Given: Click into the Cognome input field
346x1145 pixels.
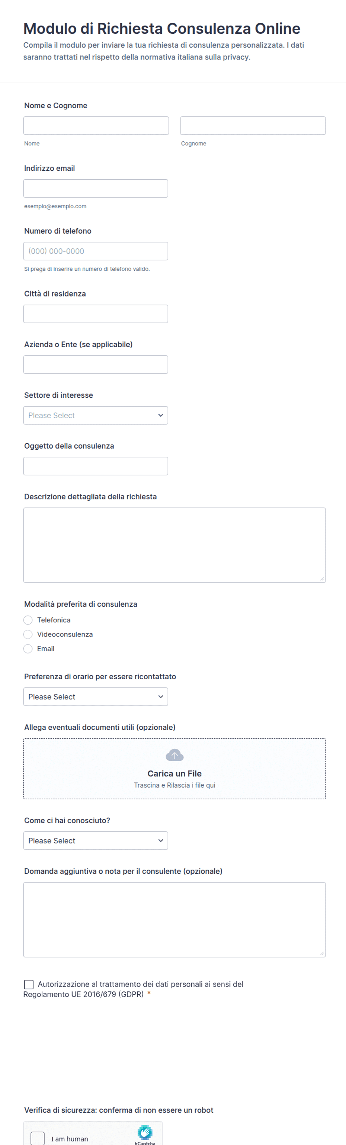Looking at the screenshot, I should click(x=253, y=126).
